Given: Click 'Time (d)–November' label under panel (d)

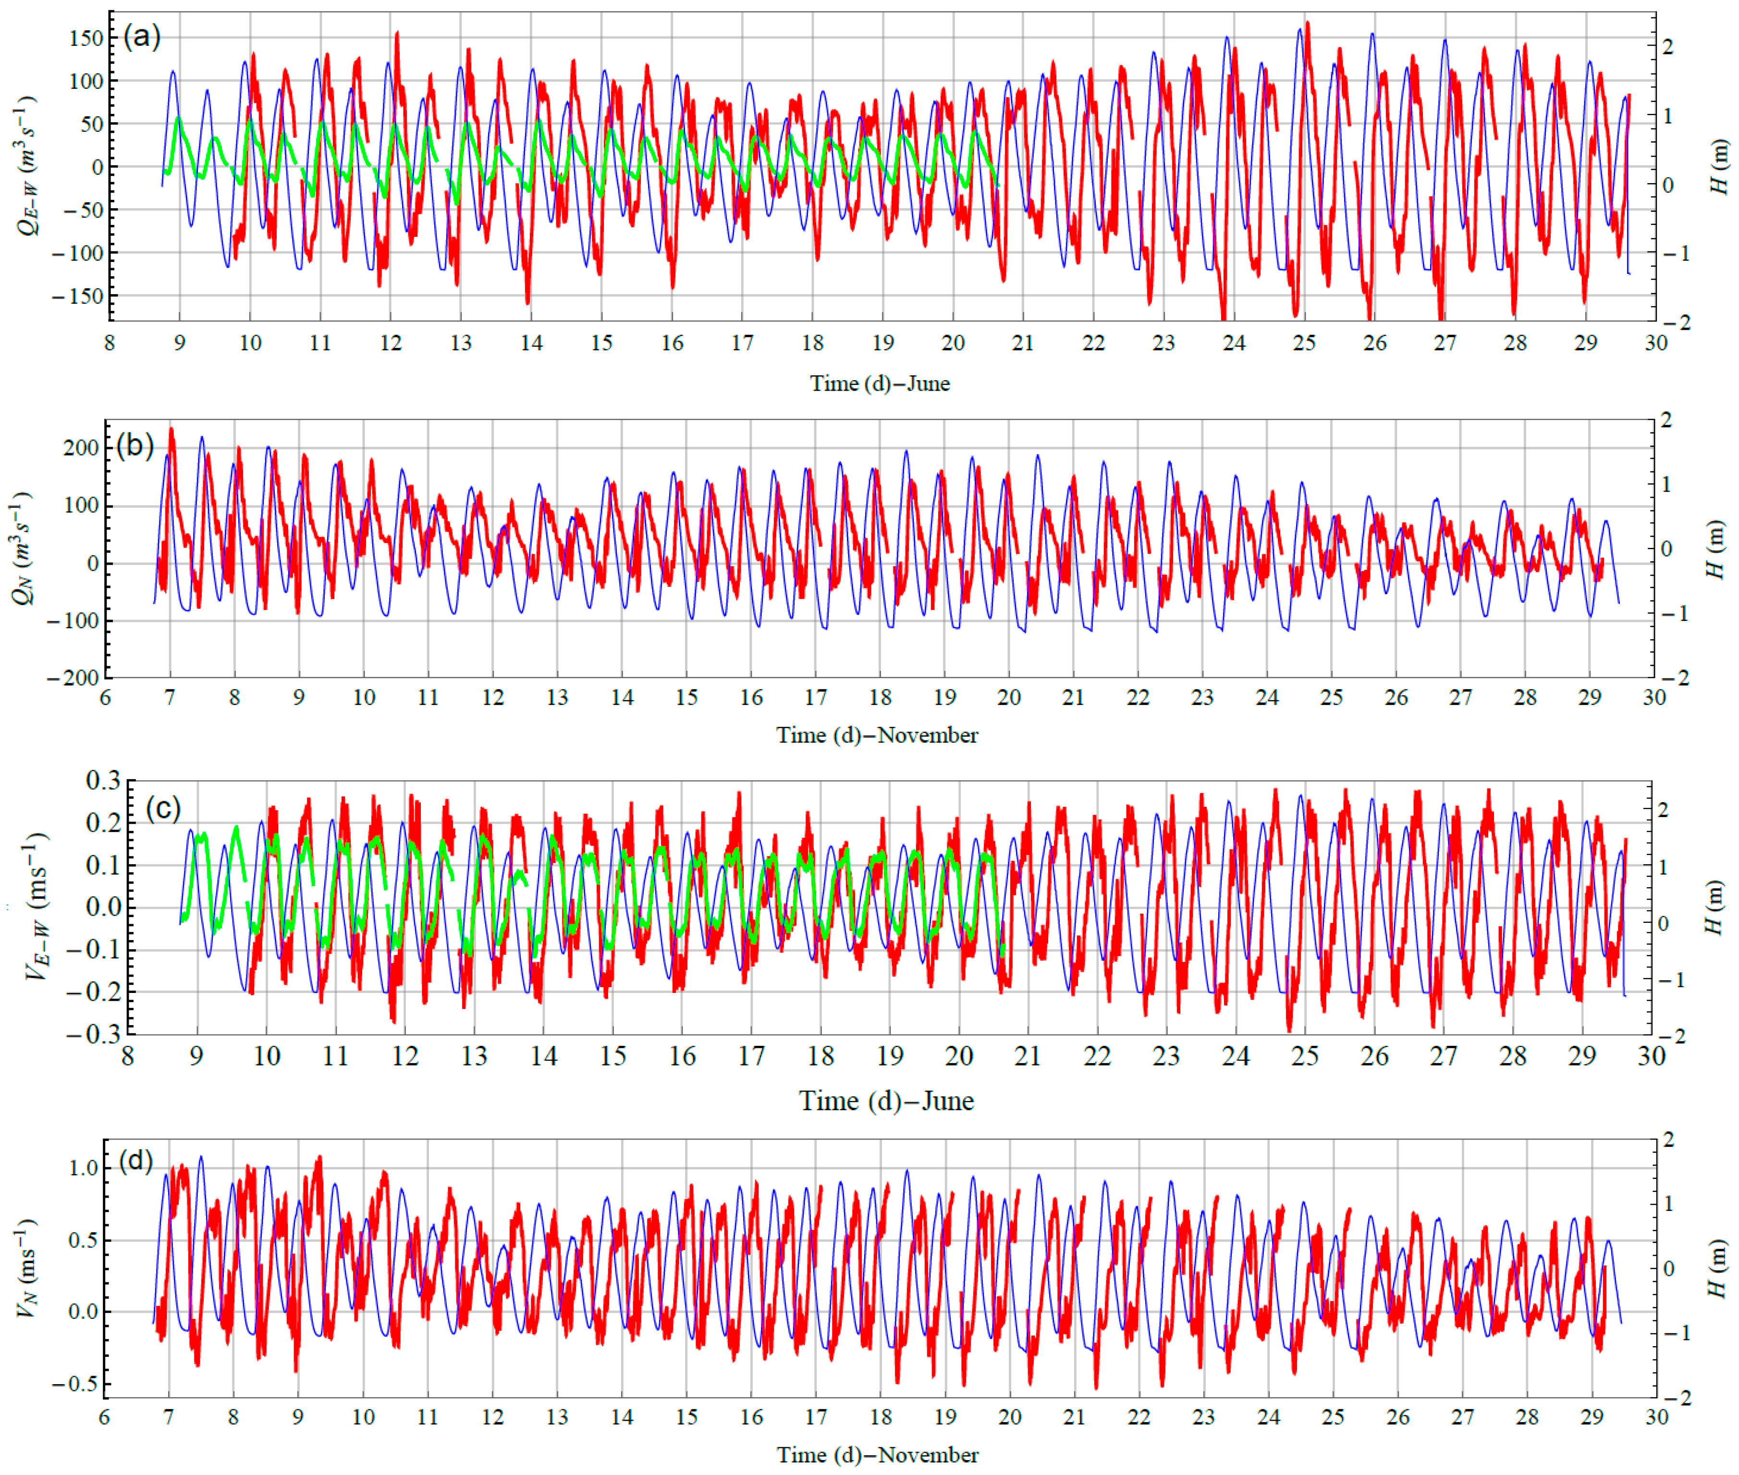Looking at the screenshot, I should pyautogui.click(x=877, y=1456).
